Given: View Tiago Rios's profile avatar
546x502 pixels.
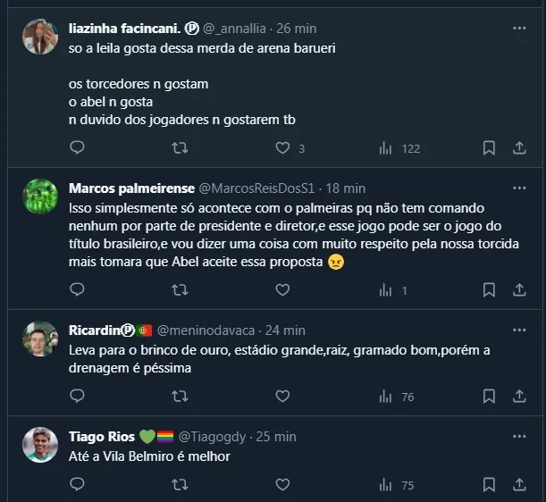Looking at the screenshot, I should click(40, 445).
